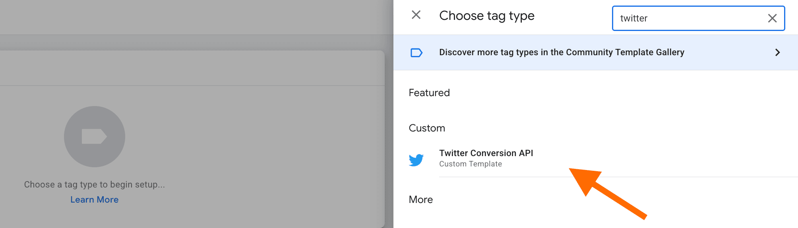Open Discover more tag types banner text

(x=562, y=52)
